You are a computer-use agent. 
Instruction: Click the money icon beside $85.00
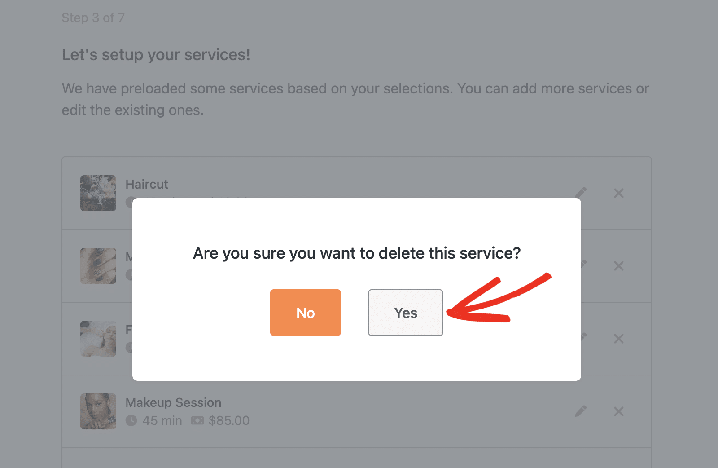coord(197,420)
